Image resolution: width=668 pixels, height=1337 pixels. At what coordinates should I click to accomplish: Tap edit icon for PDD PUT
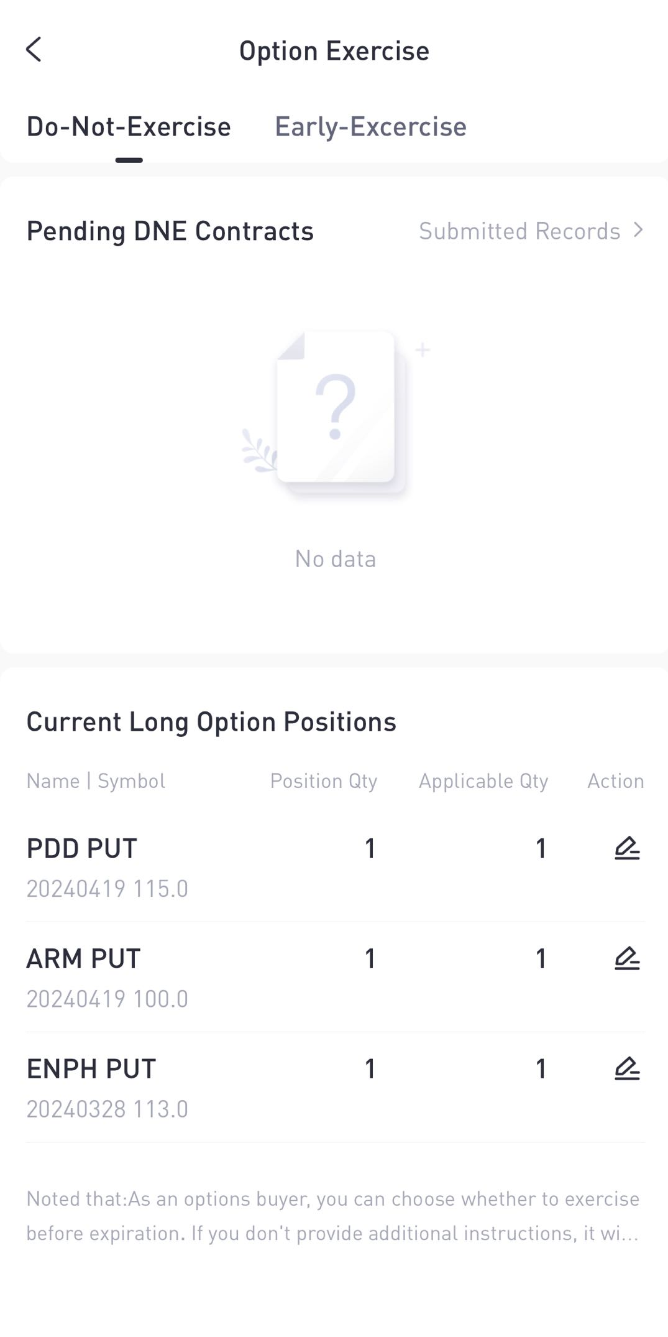(626, 848)
